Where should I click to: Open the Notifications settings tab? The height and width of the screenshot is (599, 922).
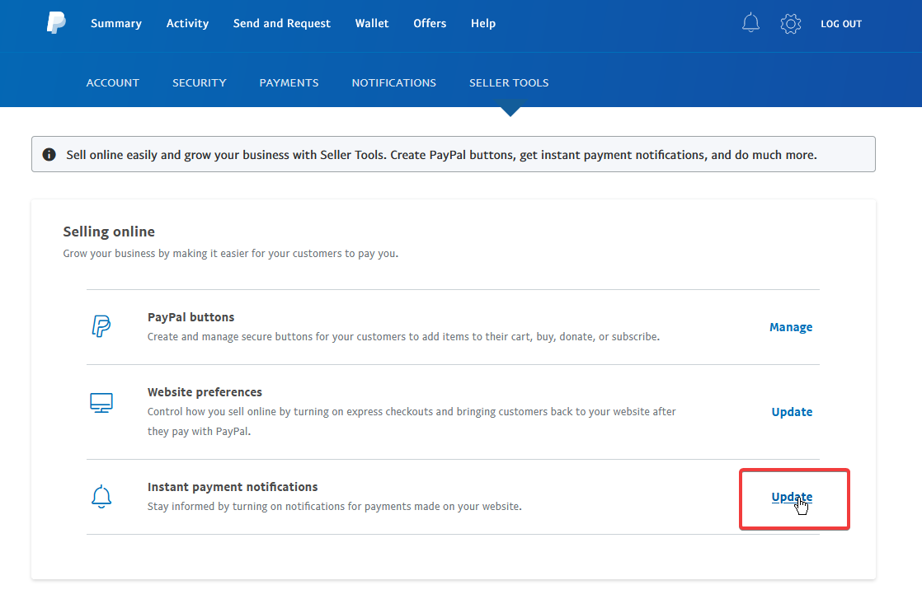393,82
